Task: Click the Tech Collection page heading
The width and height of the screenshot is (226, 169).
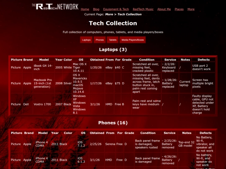Action: (113, 23)
